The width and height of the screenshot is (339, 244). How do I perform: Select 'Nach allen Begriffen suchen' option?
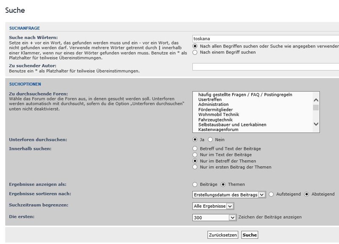195,46
